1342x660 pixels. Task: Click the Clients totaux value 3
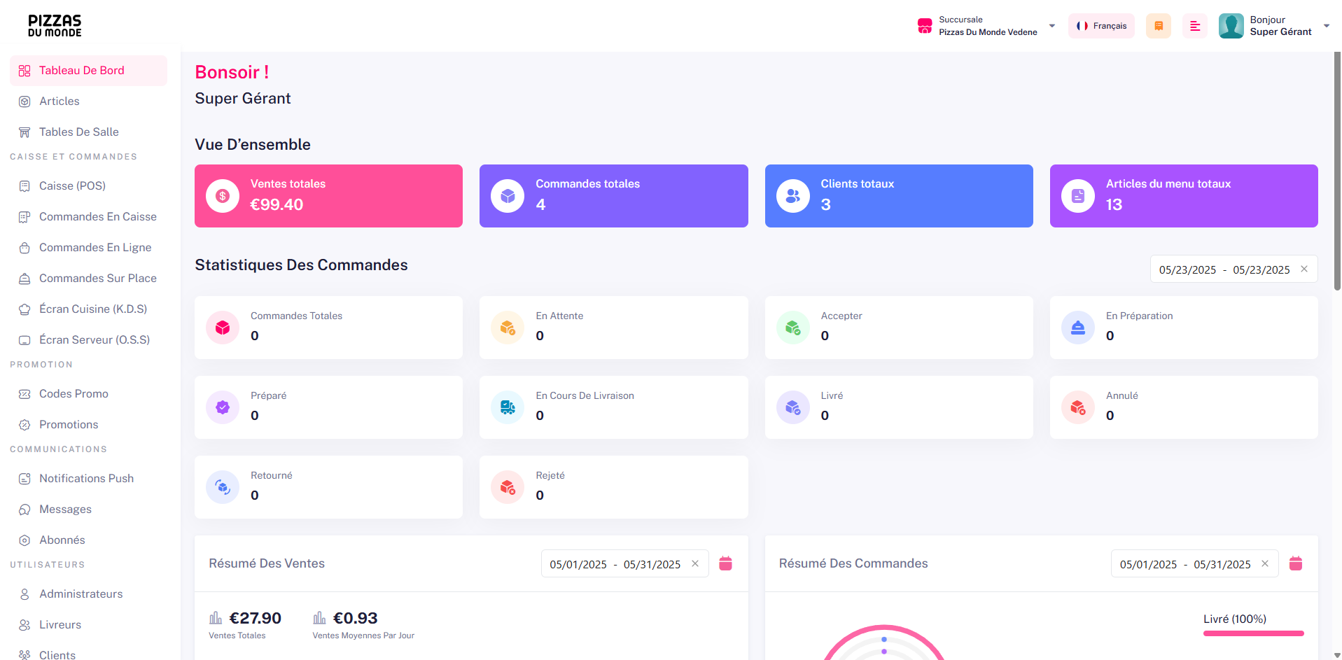click(x=825, y=205)
